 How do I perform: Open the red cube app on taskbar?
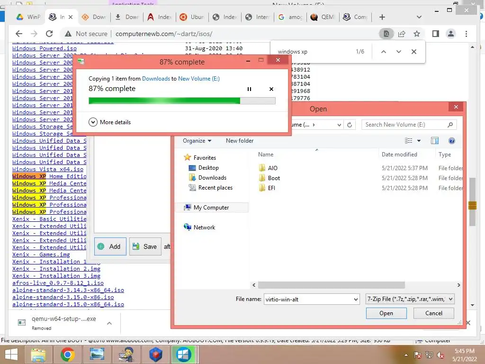(x=155, y=355)
